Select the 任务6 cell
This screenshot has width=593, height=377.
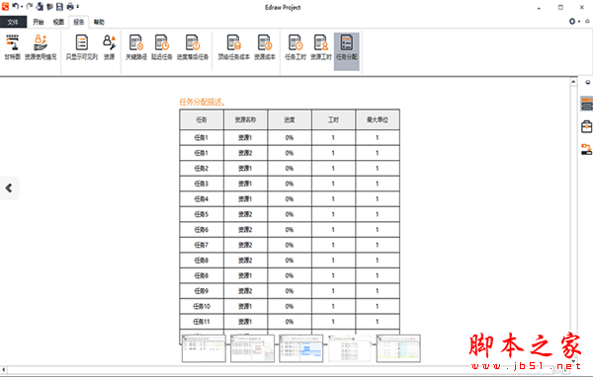coord(202,230)
